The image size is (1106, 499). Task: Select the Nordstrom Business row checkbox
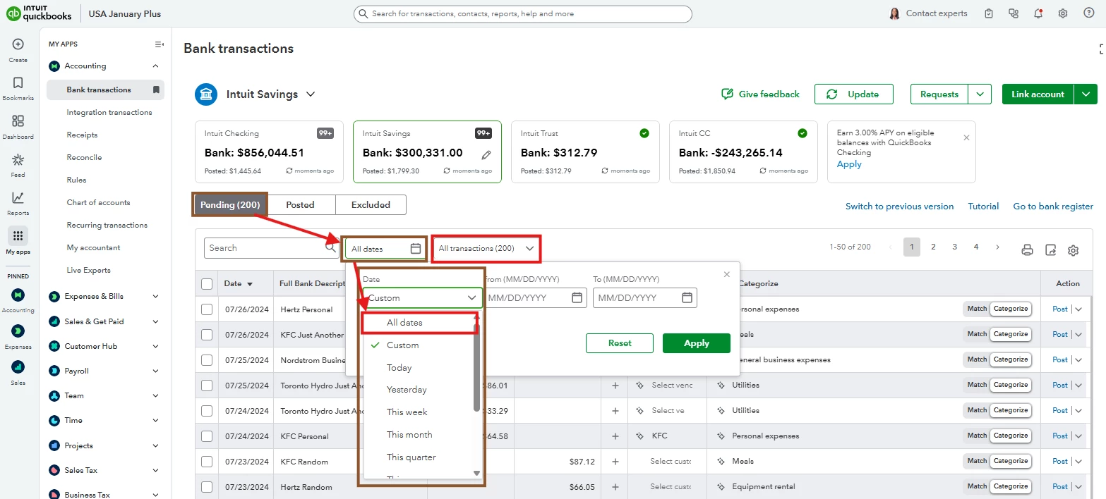coord(207,360)
